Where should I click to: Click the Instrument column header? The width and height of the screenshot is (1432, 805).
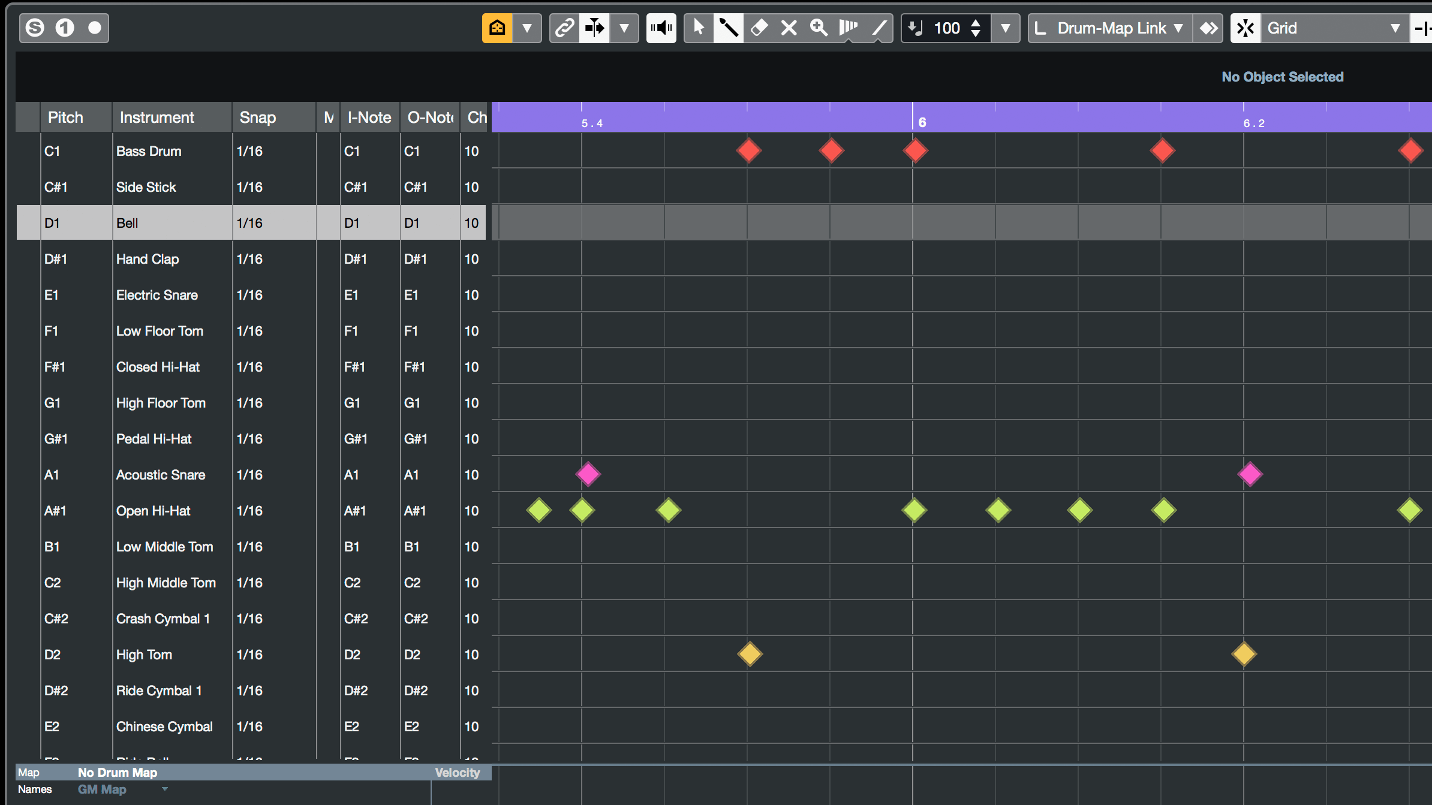pos(157,117)
